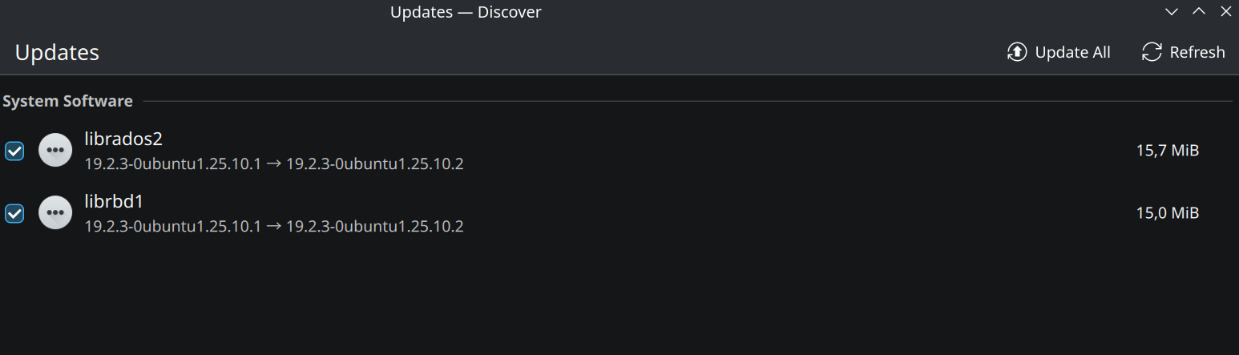
Task: Click the "Updates — Discover" window title
Action: (466, 12)
